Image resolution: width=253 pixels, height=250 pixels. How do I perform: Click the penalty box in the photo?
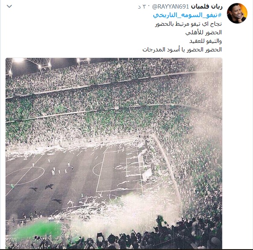point(119,172)
